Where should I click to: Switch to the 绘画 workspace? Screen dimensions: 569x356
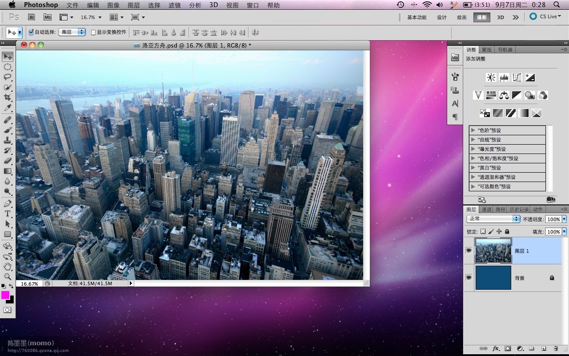[x=462, y=17]
